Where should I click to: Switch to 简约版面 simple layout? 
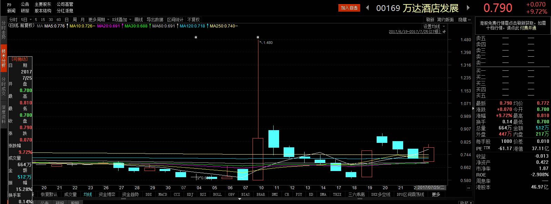point(446,20)
